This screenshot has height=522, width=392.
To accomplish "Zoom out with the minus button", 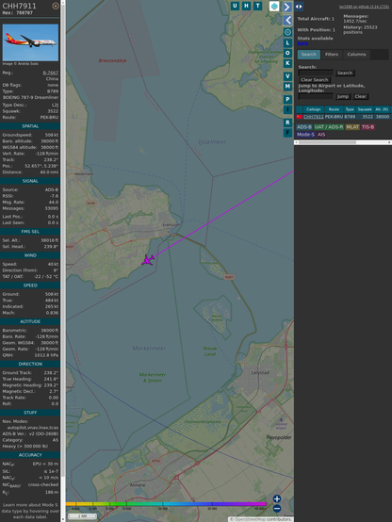I will coord(277,509).
